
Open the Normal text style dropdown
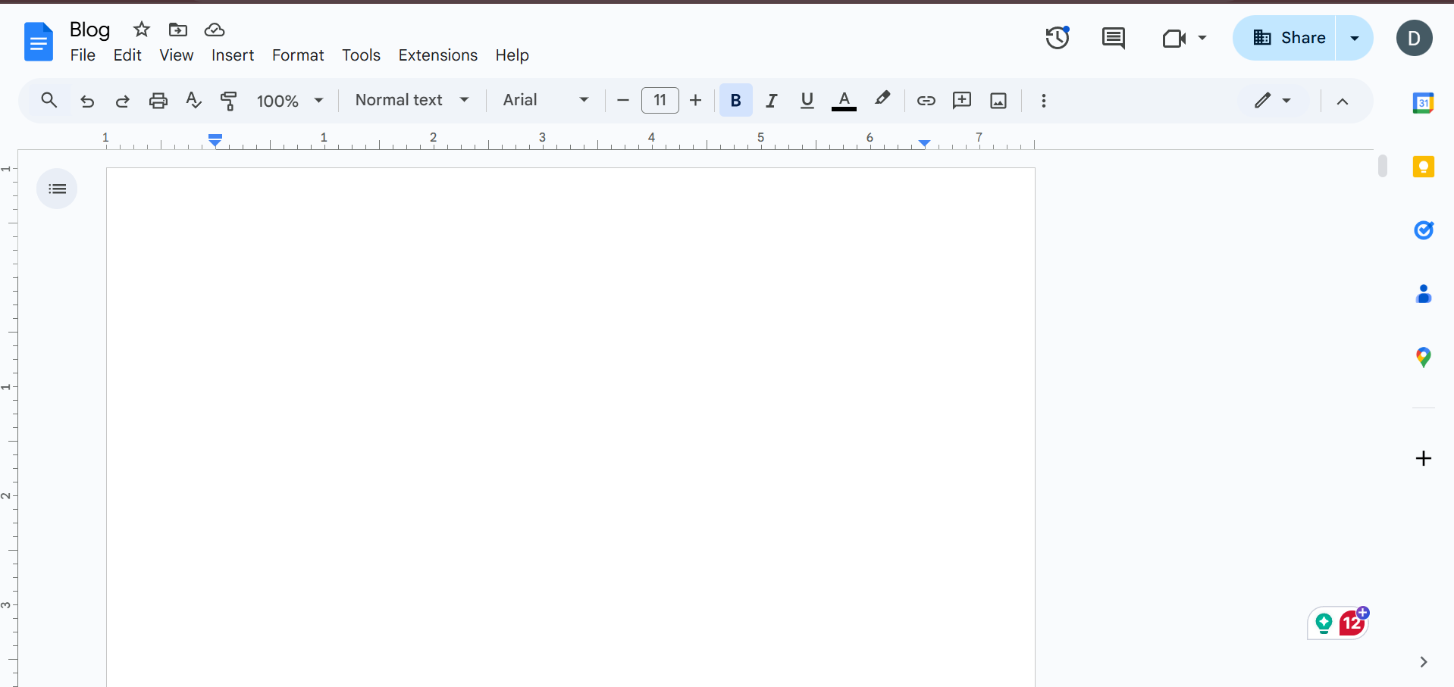411,100
